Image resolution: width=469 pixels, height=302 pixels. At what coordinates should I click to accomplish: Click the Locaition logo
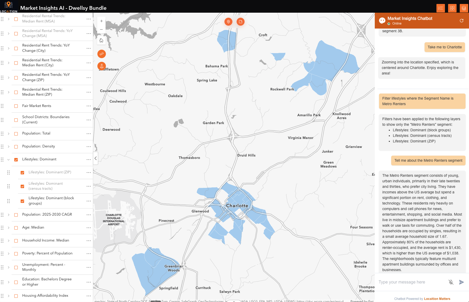[x=9, y=7]
